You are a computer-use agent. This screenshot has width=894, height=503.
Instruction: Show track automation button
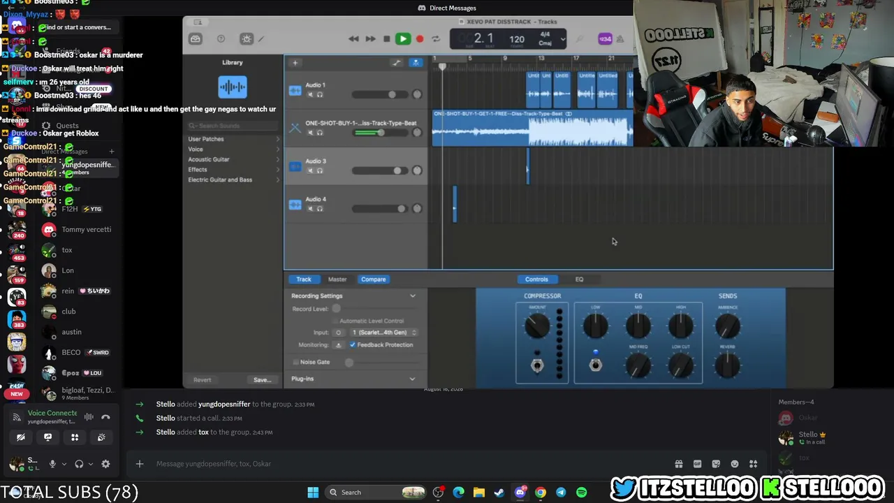point(397,63)
